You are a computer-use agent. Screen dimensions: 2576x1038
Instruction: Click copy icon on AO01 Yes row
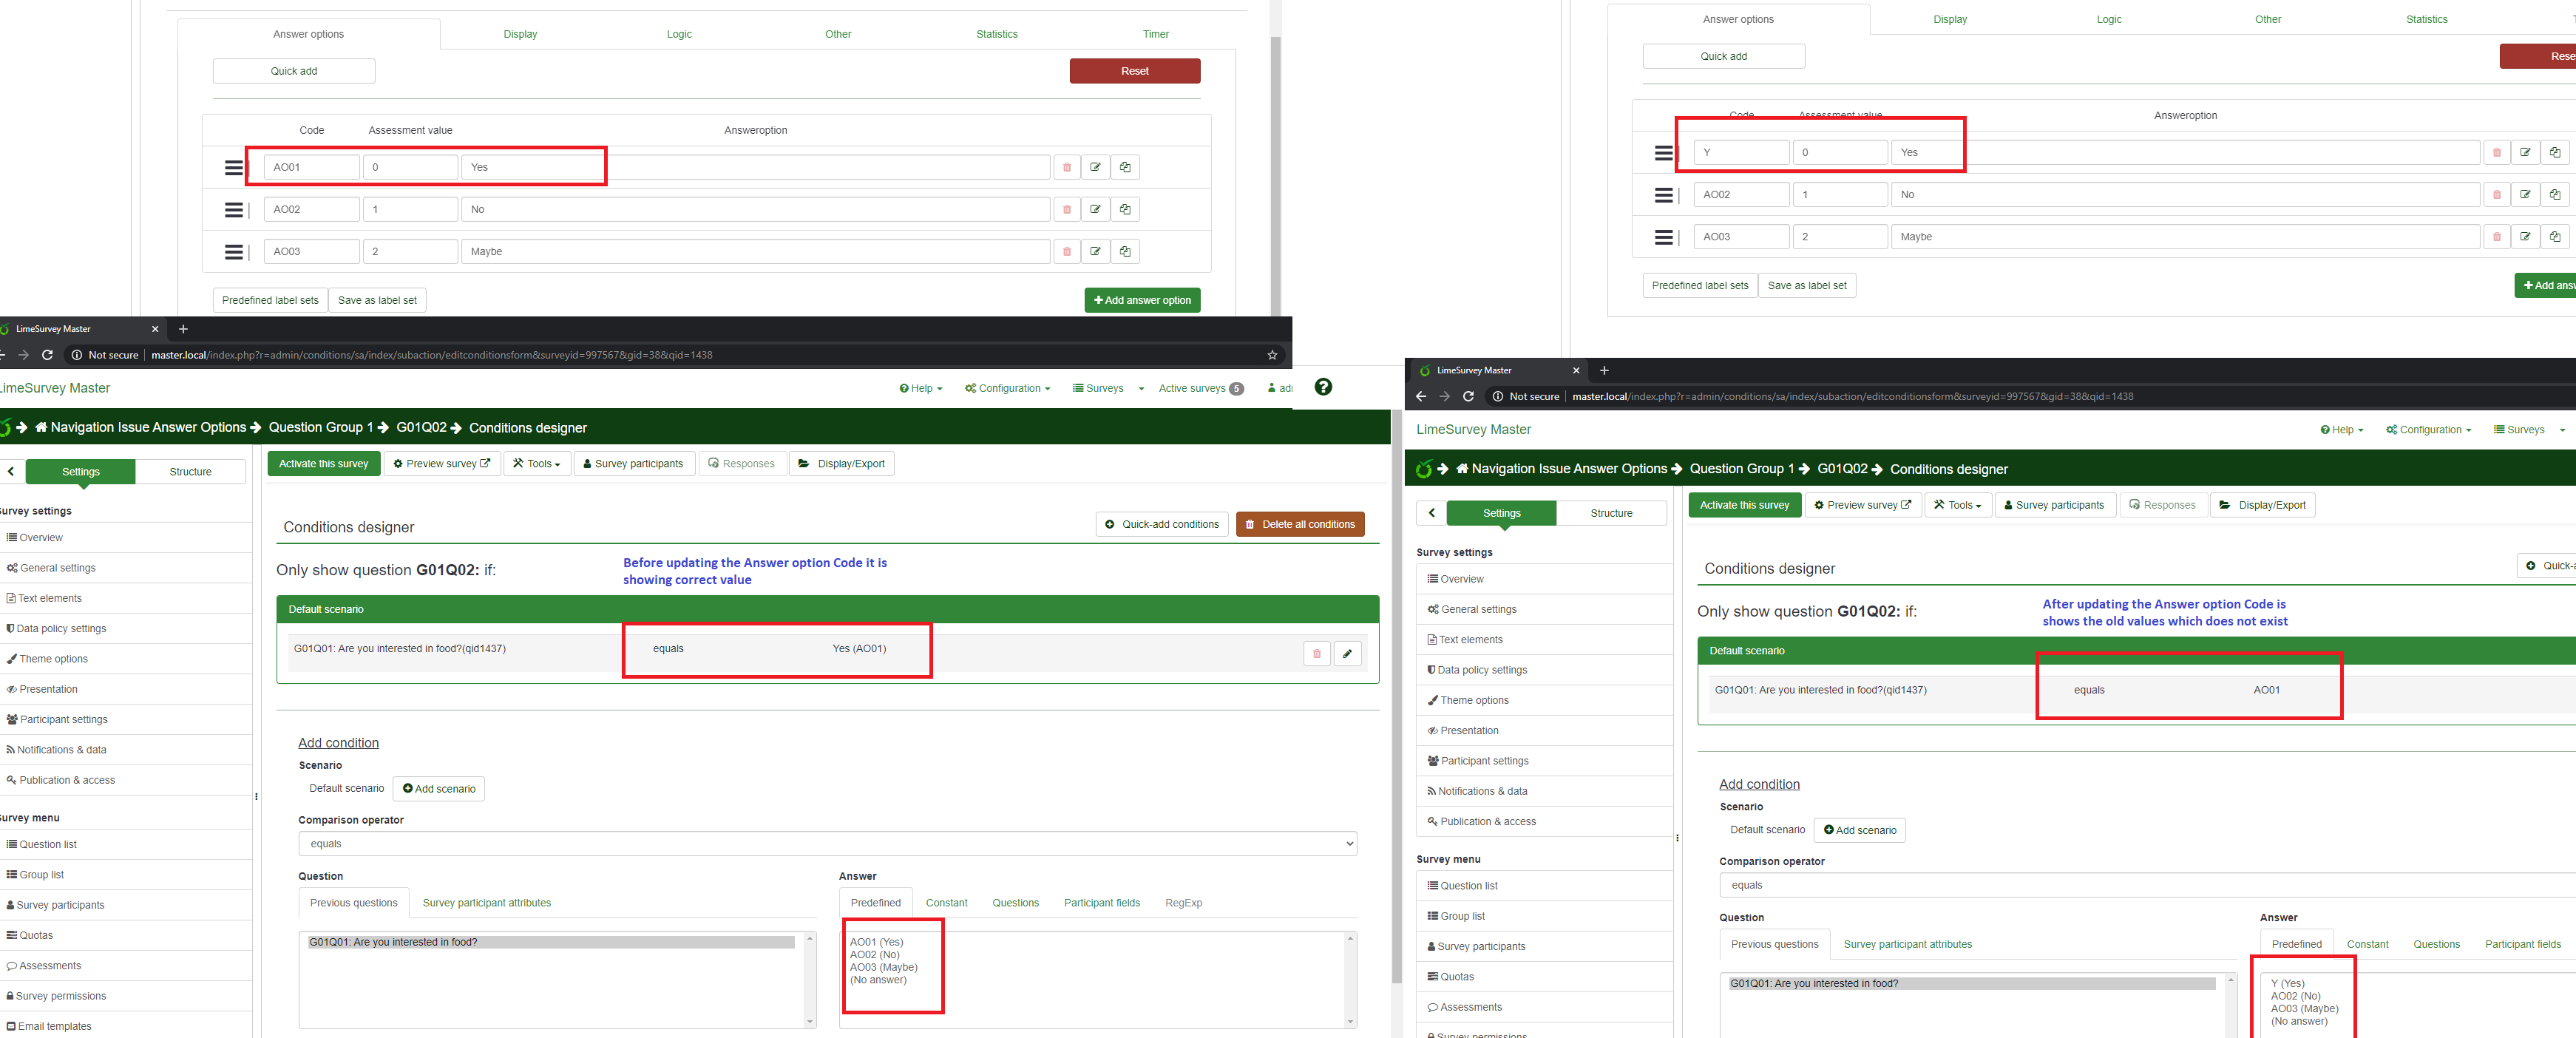tap(1125, 168)
